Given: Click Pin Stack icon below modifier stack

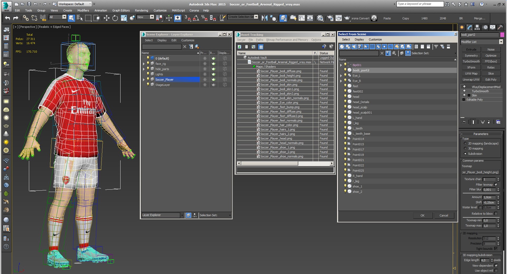Looking at the screenshot, I should 464,122.
